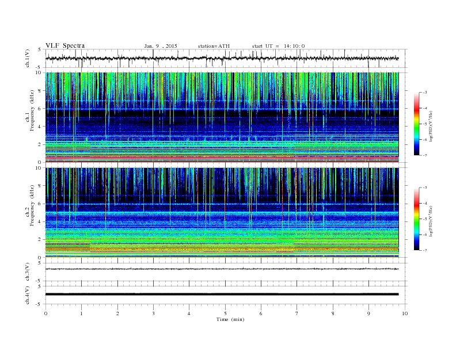Click the "ch.3(V)" axis label

tap(28, 272)
